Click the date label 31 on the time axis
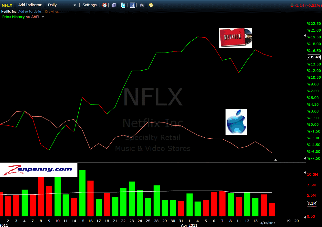This screenshot has width=322, height=227. (181, 221)
